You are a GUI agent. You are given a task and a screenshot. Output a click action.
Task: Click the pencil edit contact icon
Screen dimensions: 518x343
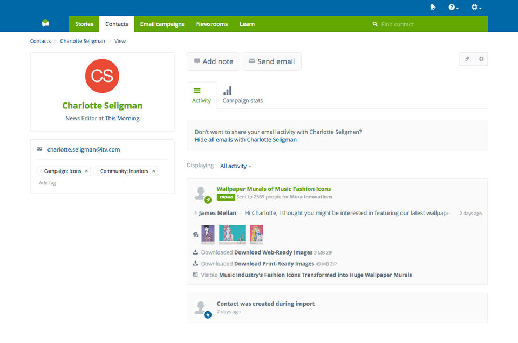[467, 59]
